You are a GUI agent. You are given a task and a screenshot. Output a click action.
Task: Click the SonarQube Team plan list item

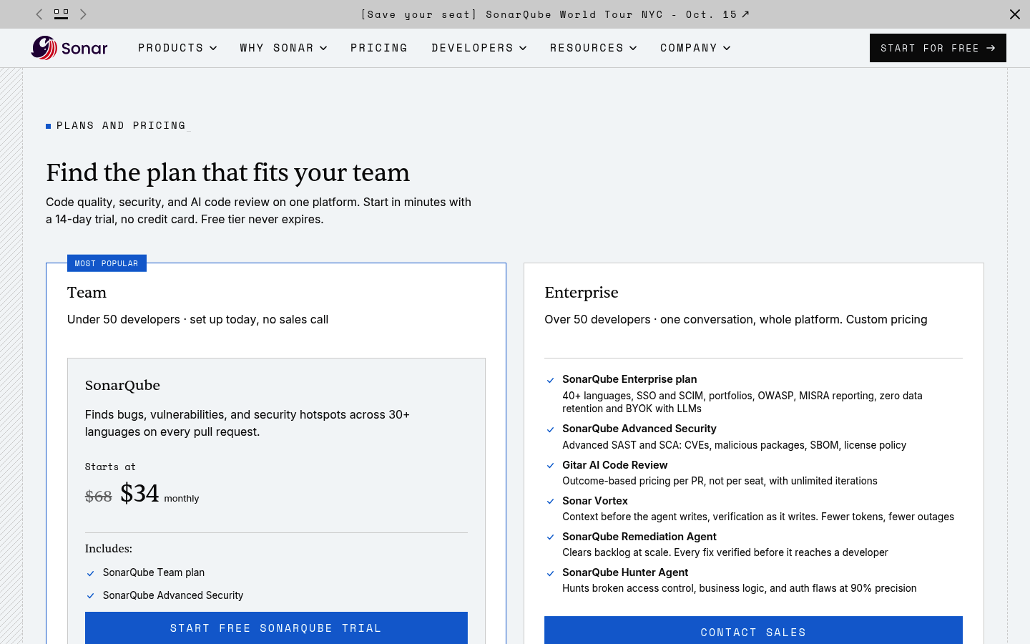(154, 572)
